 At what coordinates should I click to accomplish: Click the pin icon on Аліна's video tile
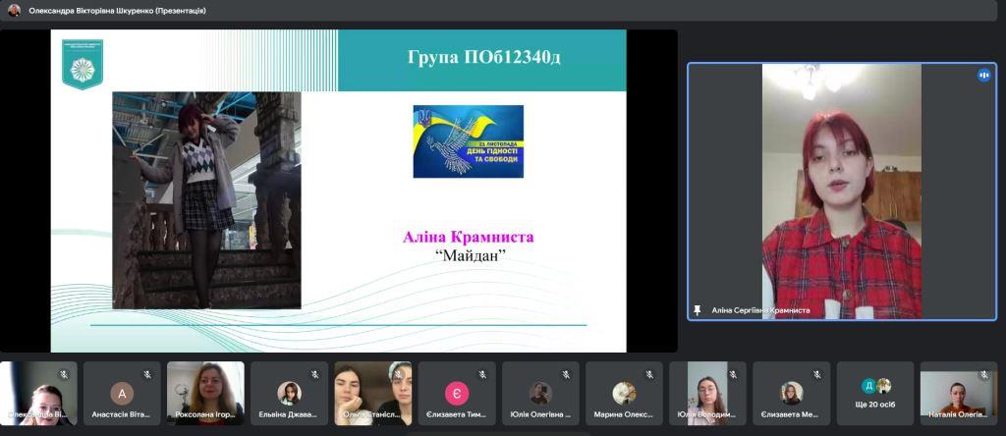(x=698, y=309)
